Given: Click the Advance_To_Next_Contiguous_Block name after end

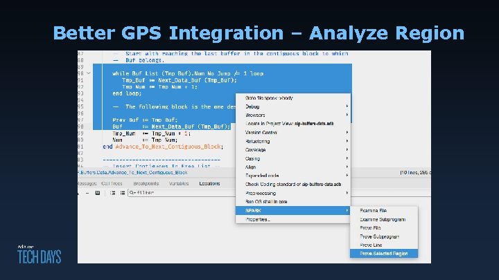Looking at the screenshot, I should click(x=168, y=147).
